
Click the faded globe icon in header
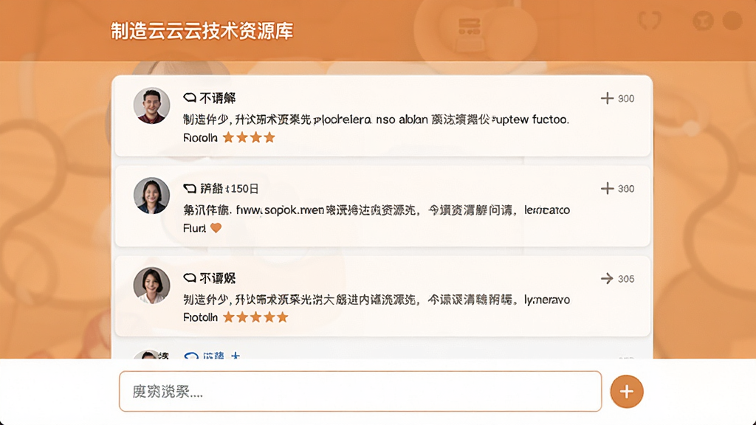click(703, 21)
